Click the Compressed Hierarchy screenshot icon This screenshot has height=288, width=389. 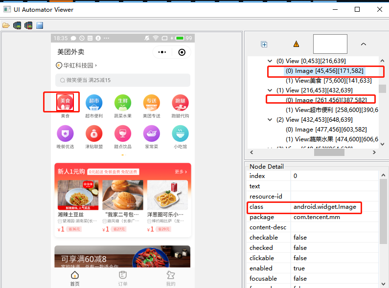point(28,25)
